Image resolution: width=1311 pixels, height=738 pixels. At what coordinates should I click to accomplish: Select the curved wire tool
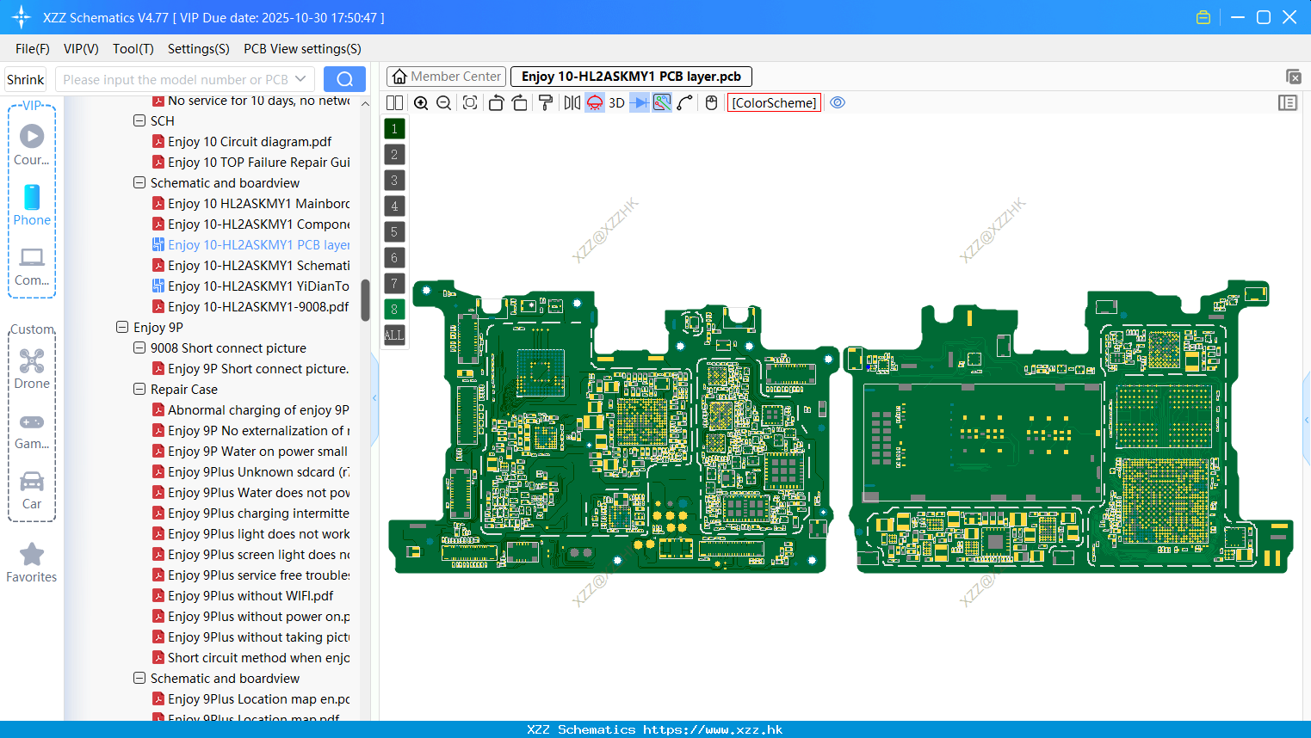[x=685, y=102]
